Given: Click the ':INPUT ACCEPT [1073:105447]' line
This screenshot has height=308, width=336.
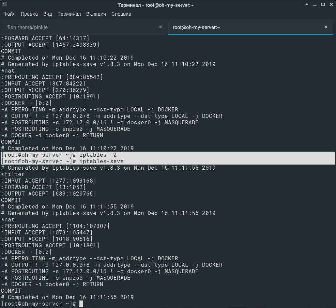Looking at the screenshot, I should pyautogui.click(x=47, y=232).
